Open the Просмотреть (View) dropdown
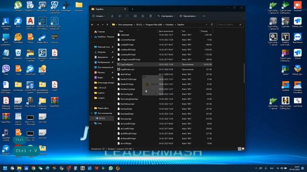Viewport: 307px width, 172px height. (x=189, y=16)
